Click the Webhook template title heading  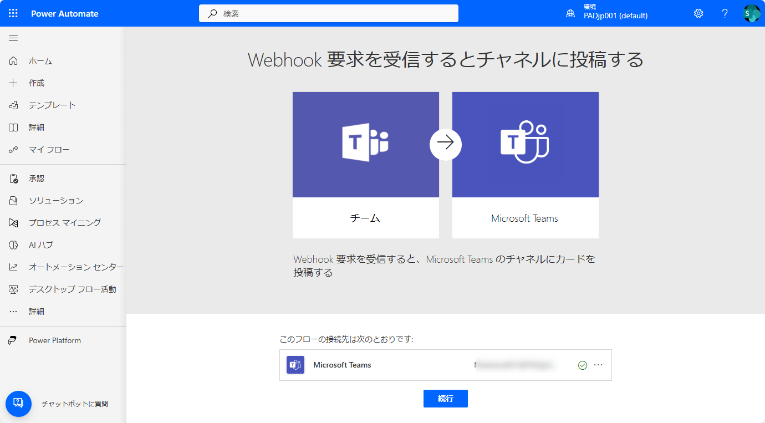446,59
